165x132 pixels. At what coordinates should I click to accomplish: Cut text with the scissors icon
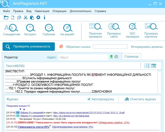pyautogui.click(x=25, y=17)
